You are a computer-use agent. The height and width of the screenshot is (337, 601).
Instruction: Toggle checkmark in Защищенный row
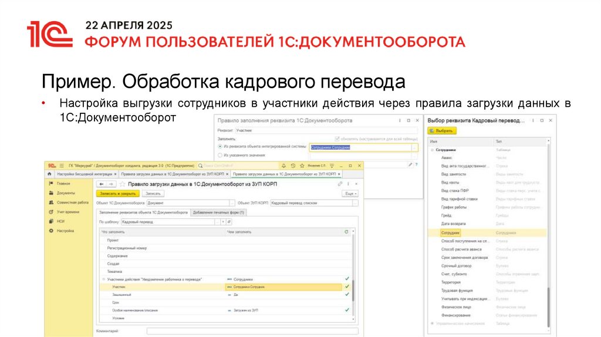[347, 295]
